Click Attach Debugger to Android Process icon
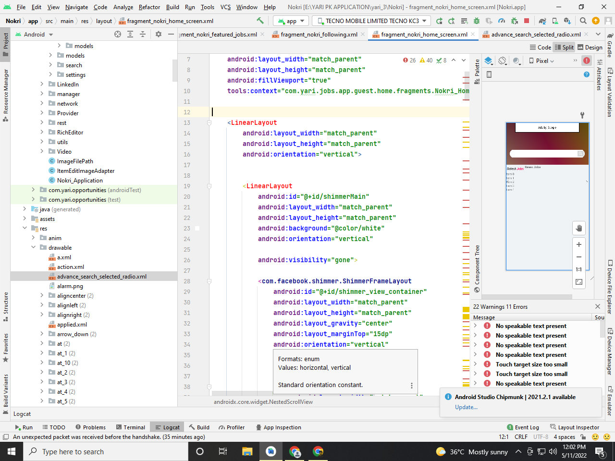Image resolution: width=615 pixels, height=461 pixels. pos(514,21)
